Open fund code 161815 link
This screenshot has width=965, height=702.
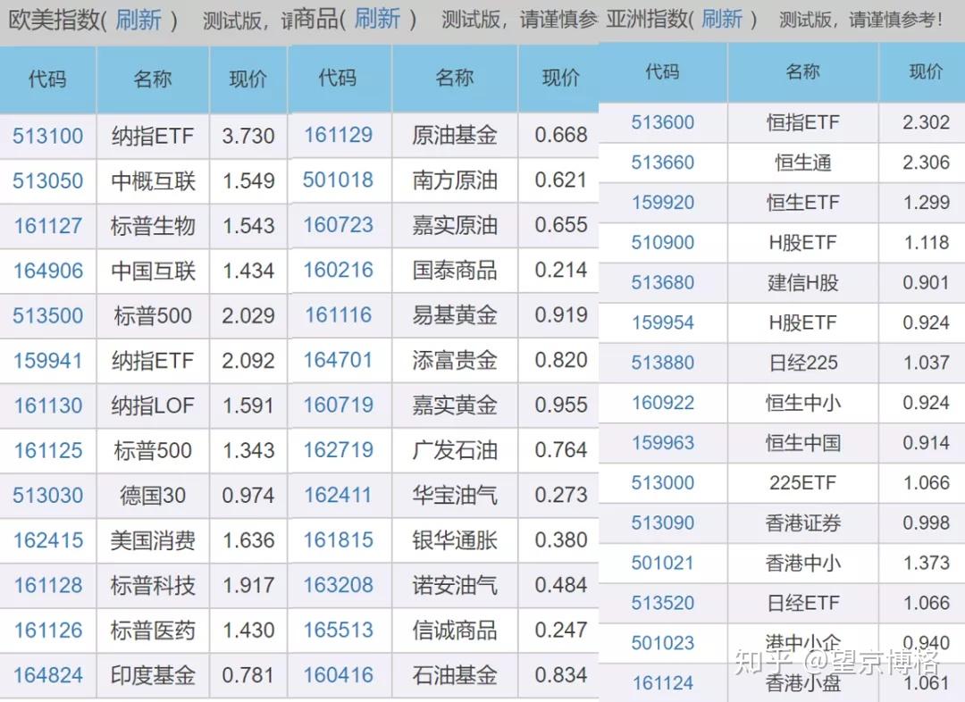339,539
